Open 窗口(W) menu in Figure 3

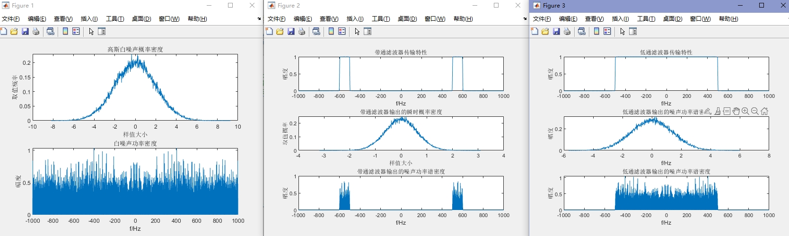coord(701,19)
